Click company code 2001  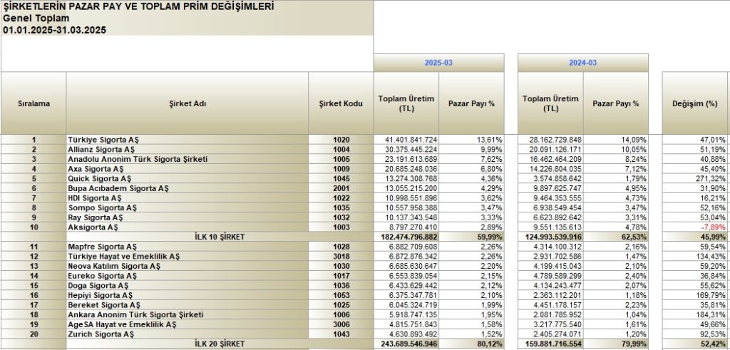click(341, 188)
